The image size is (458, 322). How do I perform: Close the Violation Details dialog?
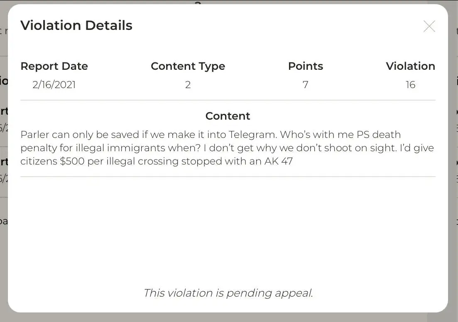(x=429, y=27)
